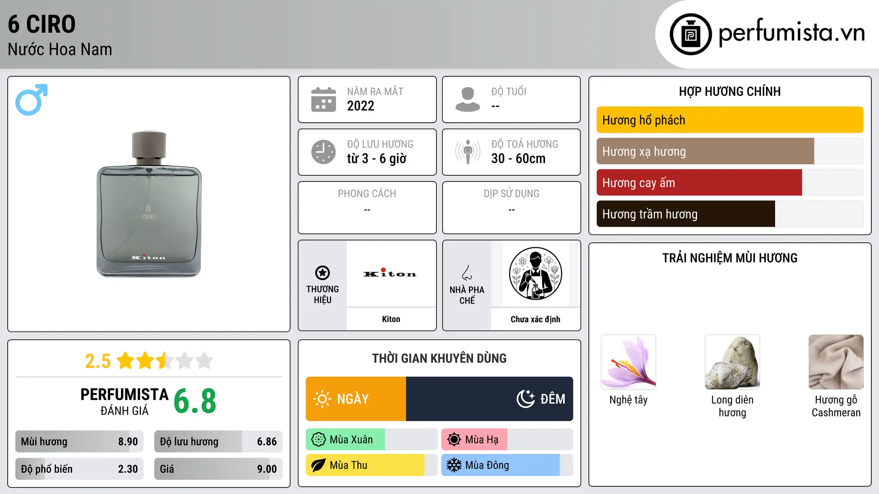Select the Long diên hương note image
This screenshot has width=879, height=494.
pyautogui.click(x=732, y=362)
